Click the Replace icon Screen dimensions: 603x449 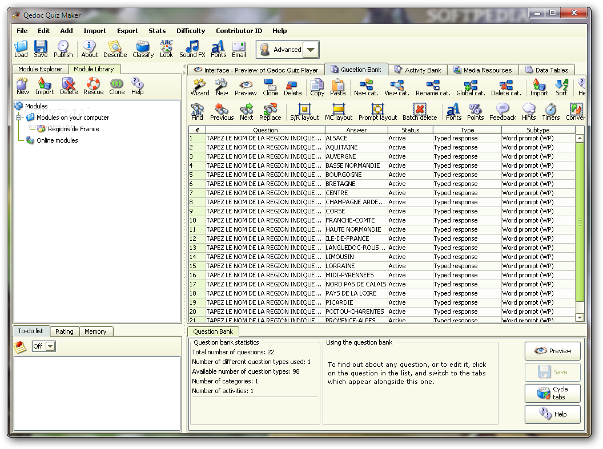270,112
